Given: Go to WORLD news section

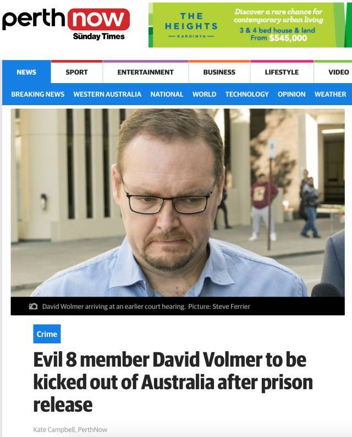Looking at the screenshot, I should point(204,94).
